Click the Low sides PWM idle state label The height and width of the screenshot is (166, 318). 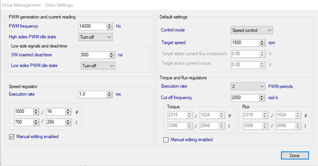[34, 65]
